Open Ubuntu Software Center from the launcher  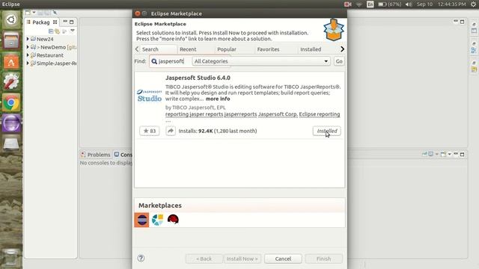[11, 61]
